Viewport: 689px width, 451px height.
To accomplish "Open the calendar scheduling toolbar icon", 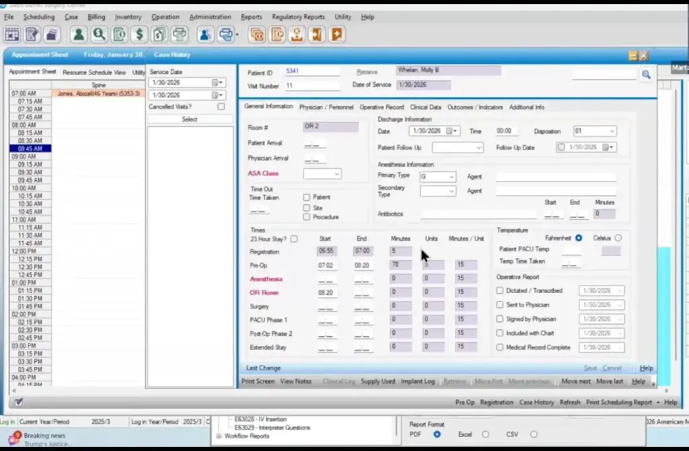I will point(12,34).
